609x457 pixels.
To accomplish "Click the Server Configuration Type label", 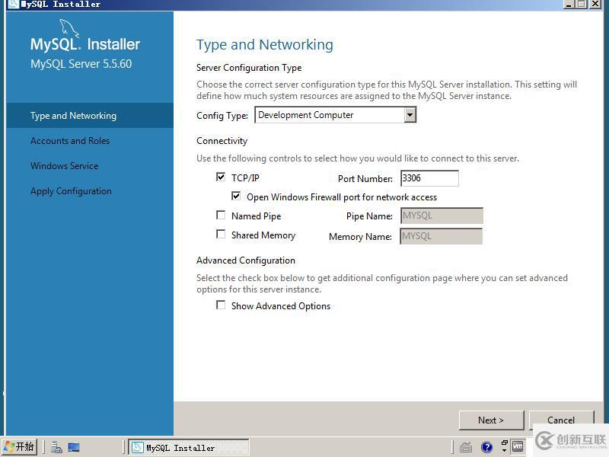I will [249, 68].
